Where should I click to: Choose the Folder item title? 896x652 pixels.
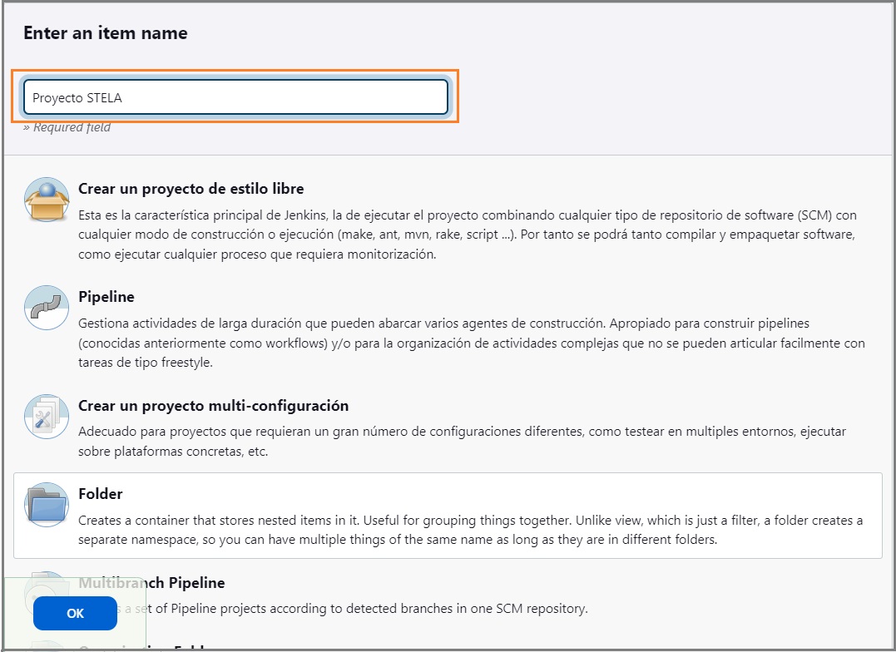point(101,494)
